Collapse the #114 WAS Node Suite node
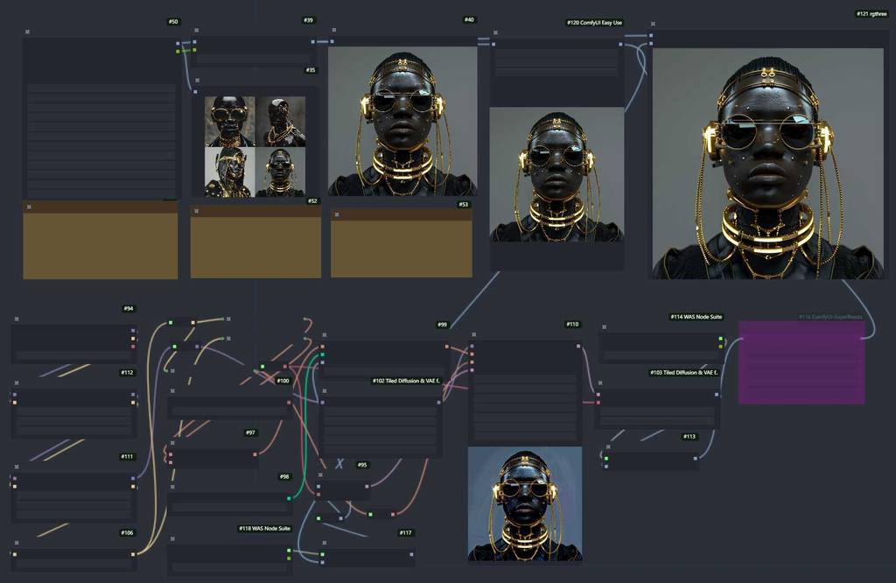896x583 pixels. 604,327
